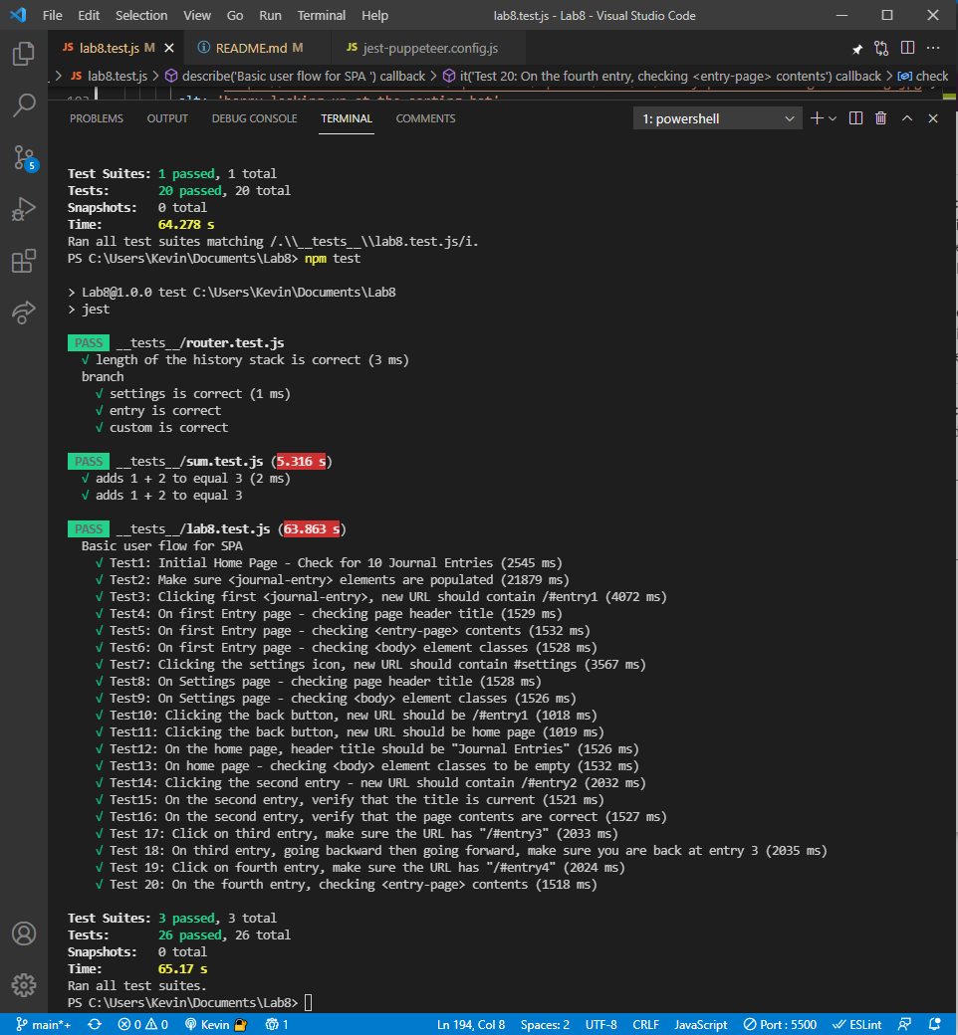Switch to the DEBUG CONSOLE tab
The height and width of the screenshot is (1035, 958).
pos(254,118)
